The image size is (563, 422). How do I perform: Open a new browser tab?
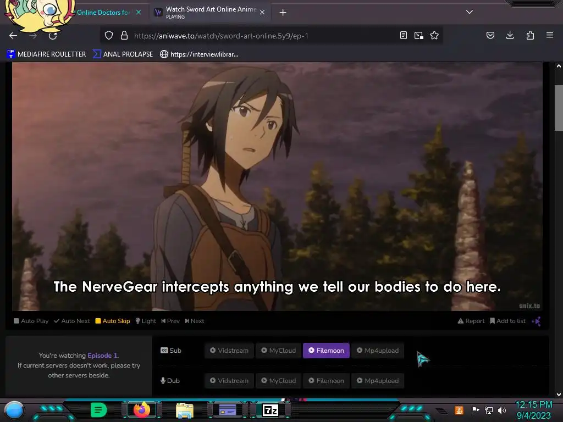(283, 13)
